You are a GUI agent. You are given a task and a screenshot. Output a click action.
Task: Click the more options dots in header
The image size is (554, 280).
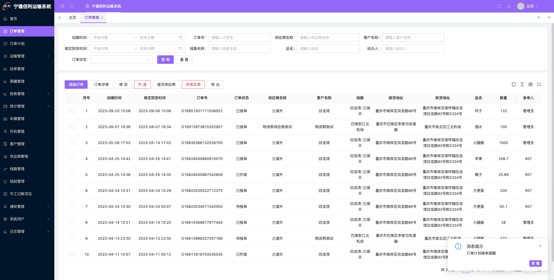546,6
